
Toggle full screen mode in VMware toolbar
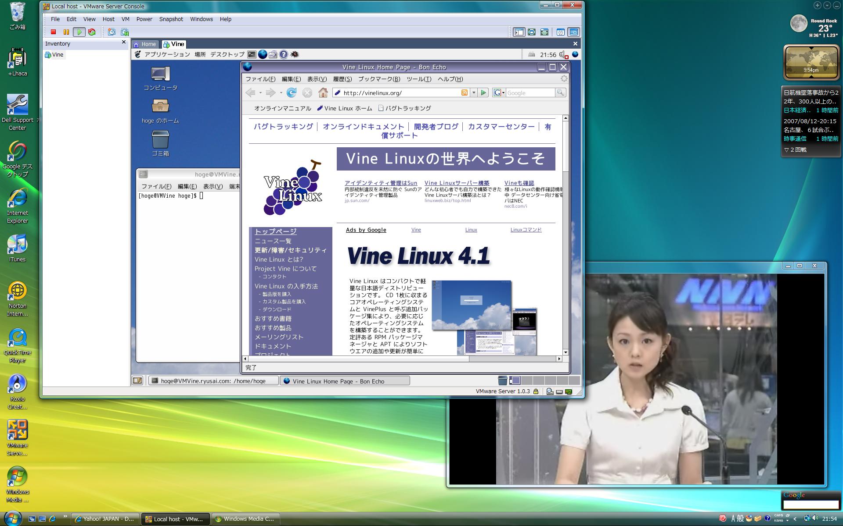[x=532, y=32]
